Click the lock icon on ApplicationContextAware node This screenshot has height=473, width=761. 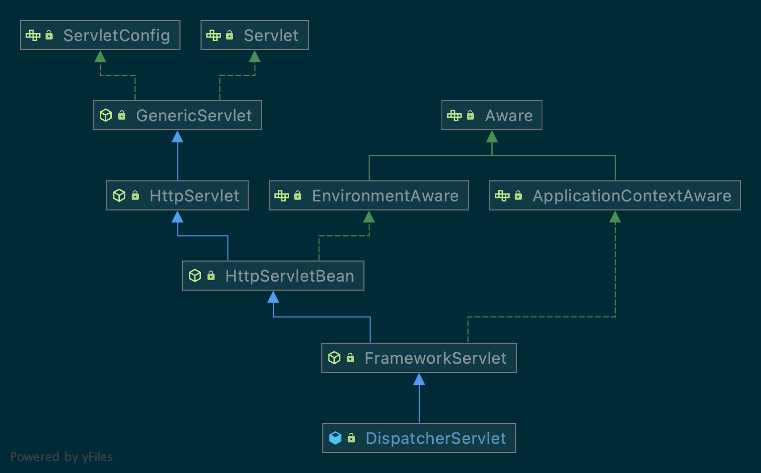tap(518, 195)
